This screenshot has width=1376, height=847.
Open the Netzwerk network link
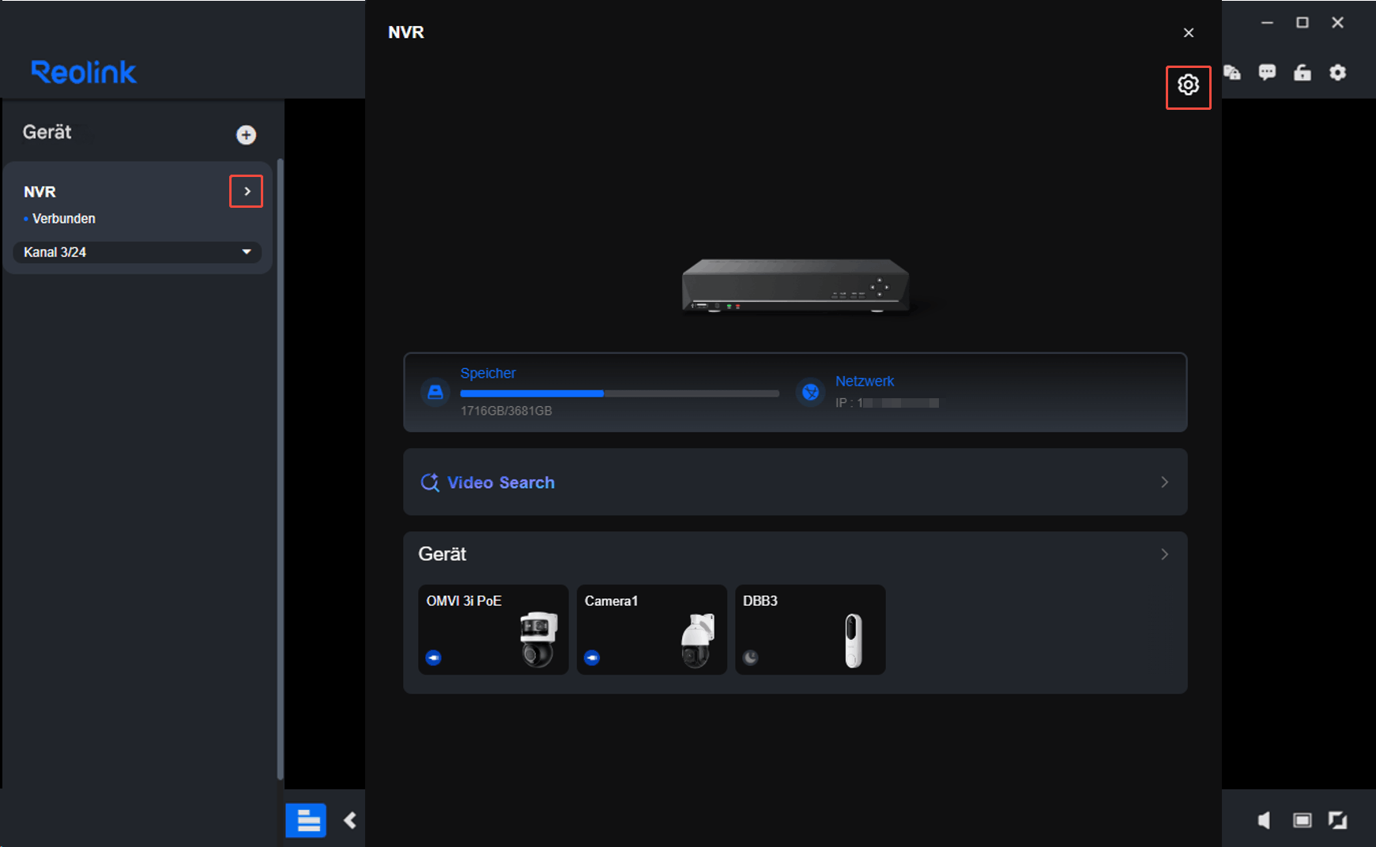tap(865, 381)
